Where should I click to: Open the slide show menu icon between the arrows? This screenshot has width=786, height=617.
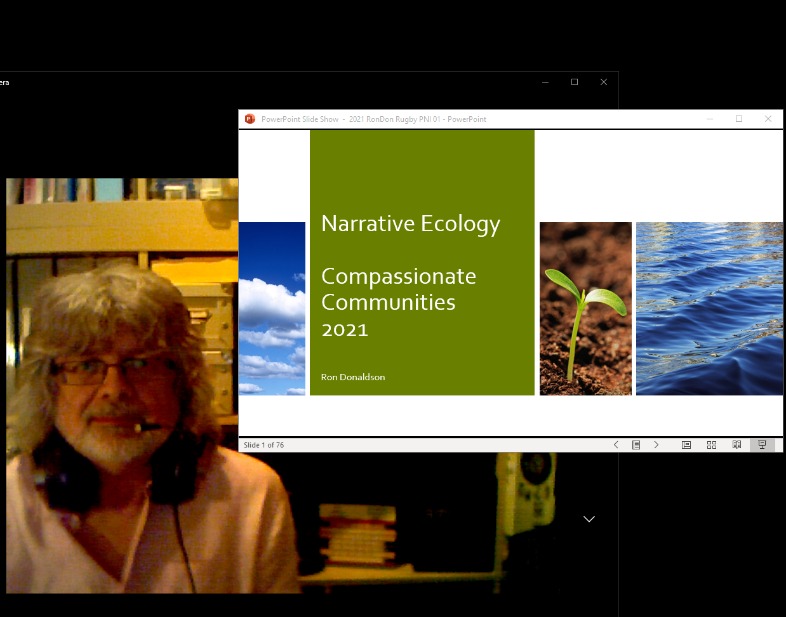coord(636,445)
